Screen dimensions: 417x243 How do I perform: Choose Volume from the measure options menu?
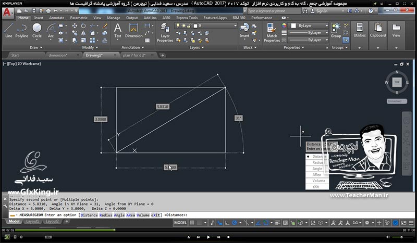(317, 181)
